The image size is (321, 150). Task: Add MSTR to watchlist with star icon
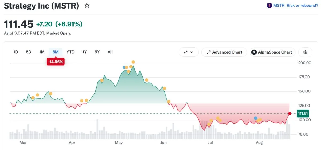click(x=87, y=5)
